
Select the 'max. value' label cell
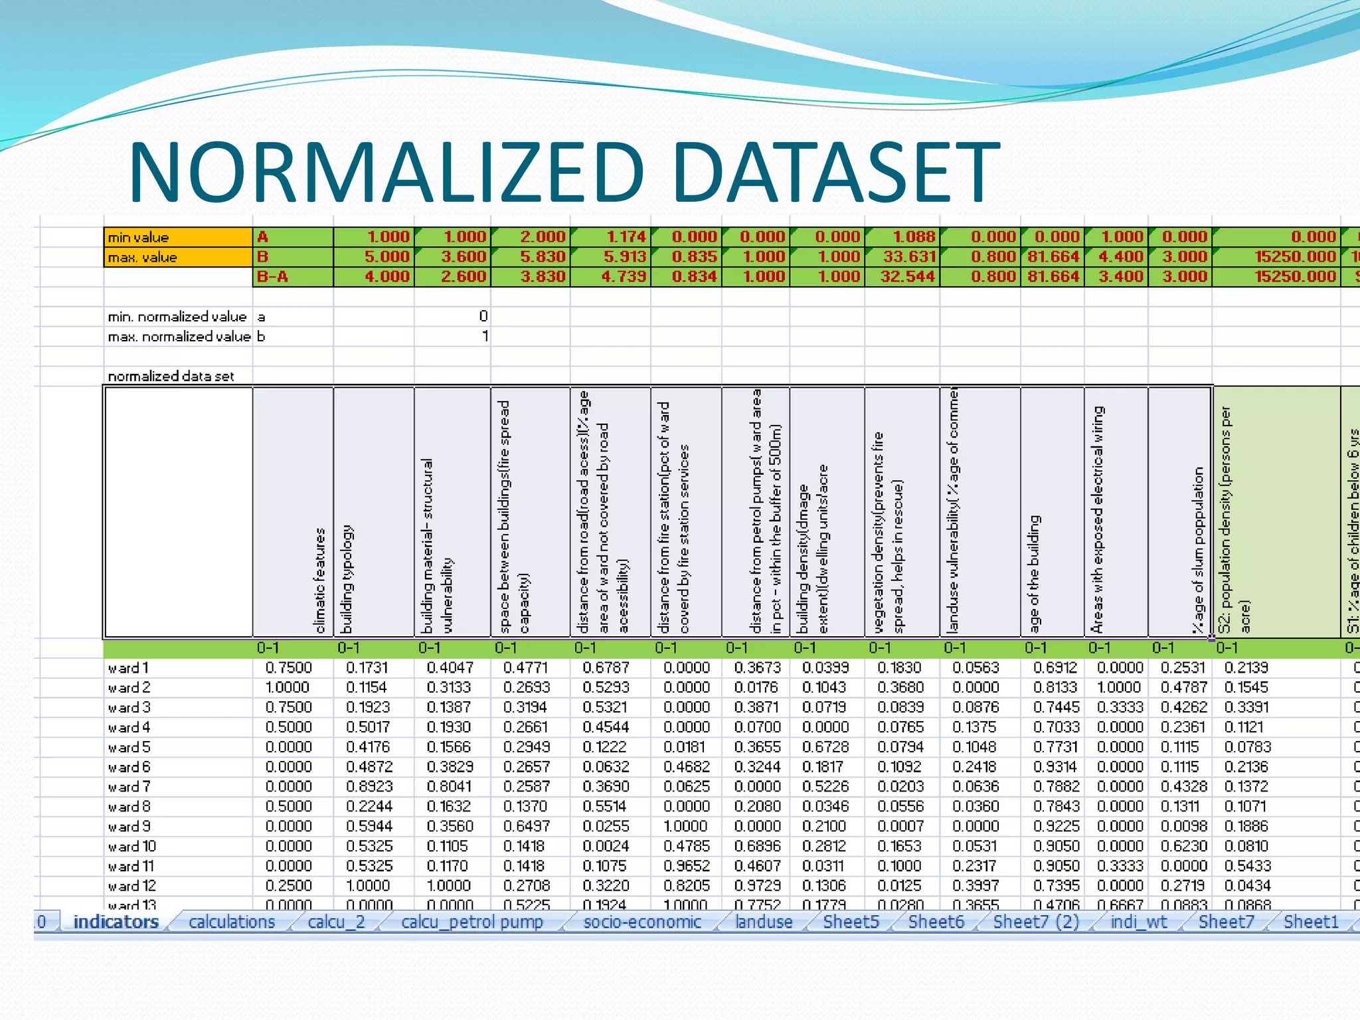[178, 257]
